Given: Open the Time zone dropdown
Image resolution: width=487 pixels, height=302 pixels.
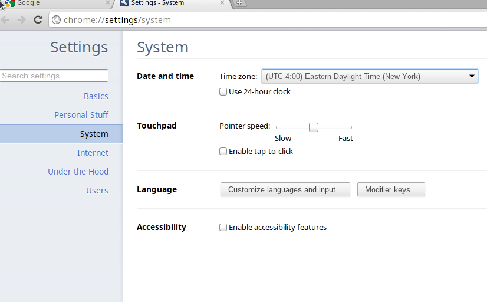Looking at the screenshot, I should coord(370,76).
